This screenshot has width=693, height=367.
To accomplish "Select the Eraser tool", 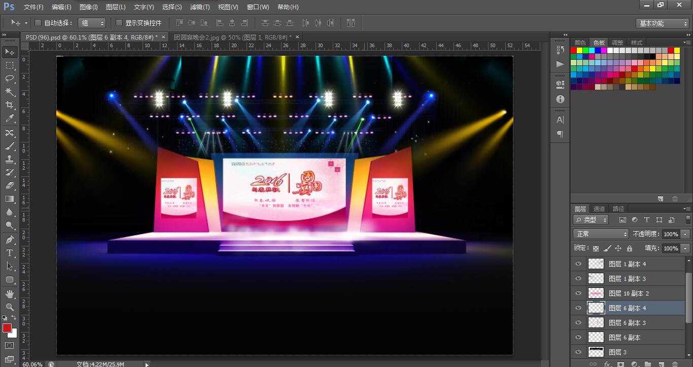I will coord(10,186).
